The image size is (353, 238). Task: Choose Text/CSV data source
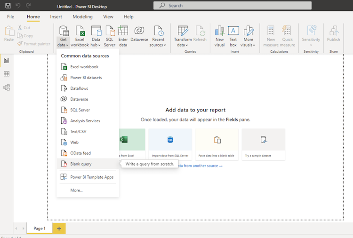(88, 132)
